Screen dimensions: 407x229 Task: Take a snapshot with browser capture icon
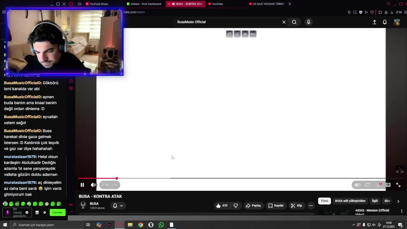point(355,12)
